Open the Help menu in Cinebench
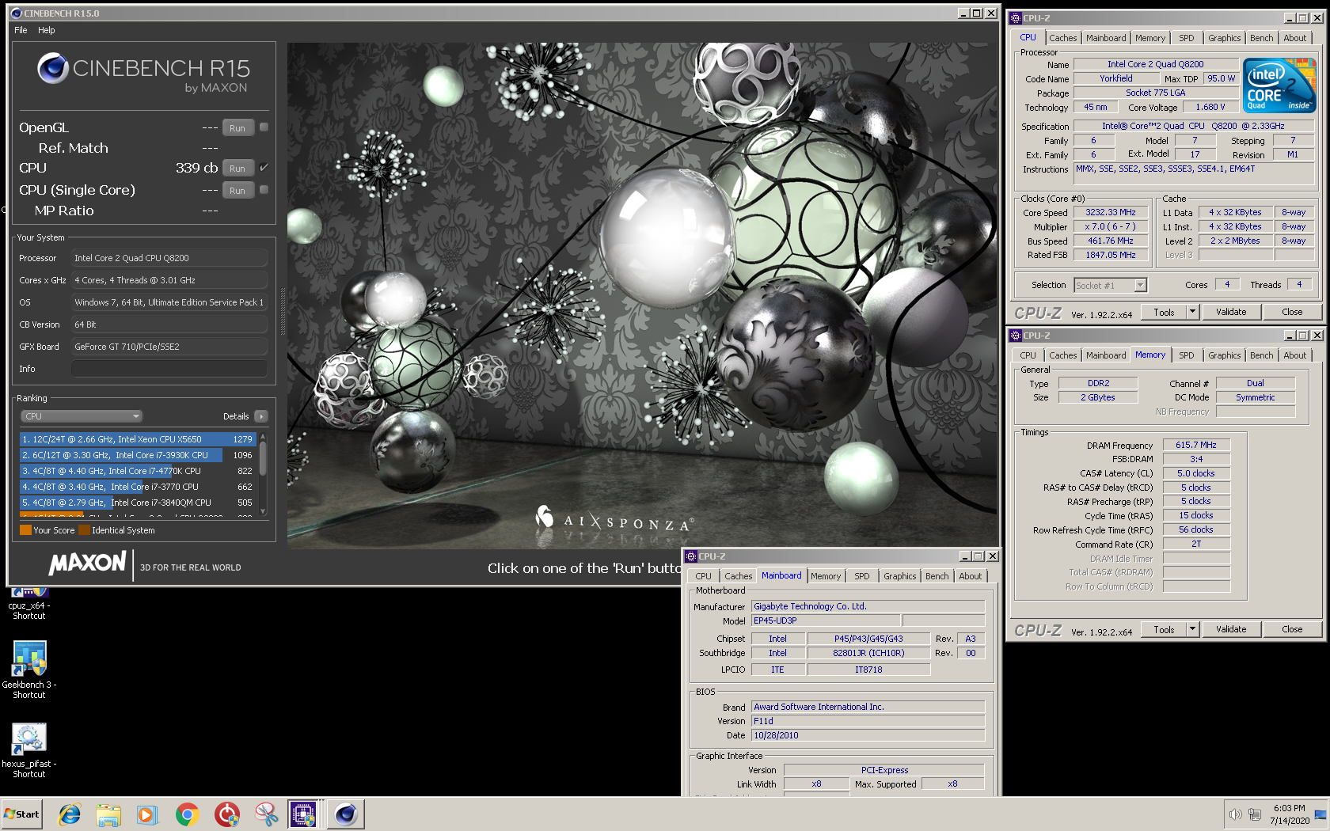Screen dimensions: 1330x831 coord(47,30)
